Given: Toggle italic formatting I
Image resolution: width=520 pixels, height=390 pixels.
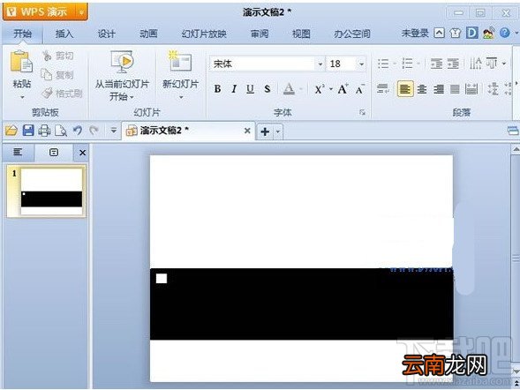Looking at the screenshot, I should point(234,89).
